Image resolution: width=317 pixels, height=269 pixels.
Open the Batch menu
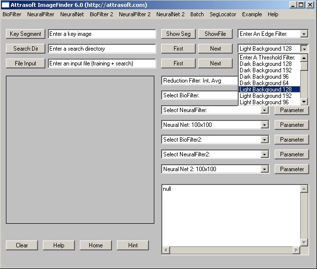(197, 14)
